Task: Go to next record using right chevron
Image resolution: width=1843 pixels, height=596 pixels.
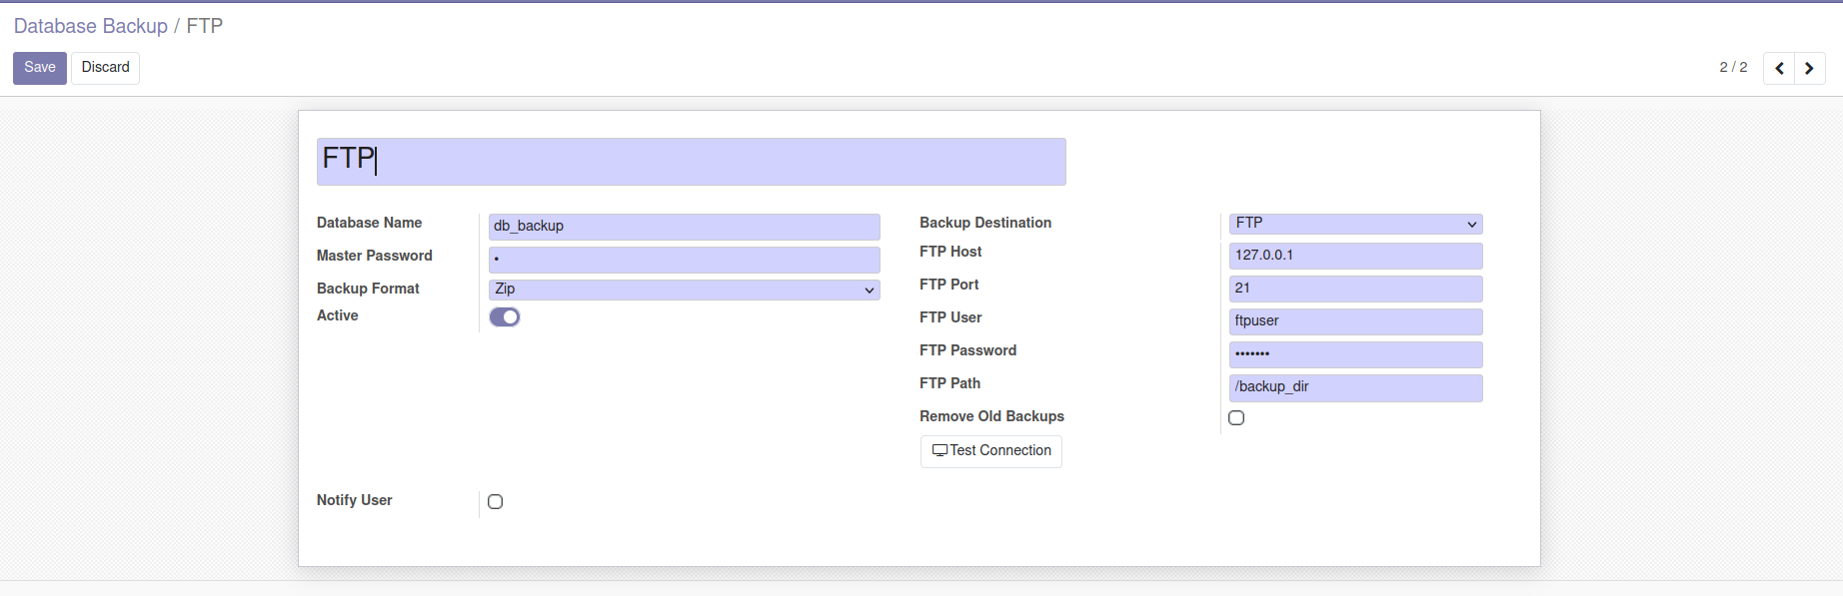Action: 1809,68
